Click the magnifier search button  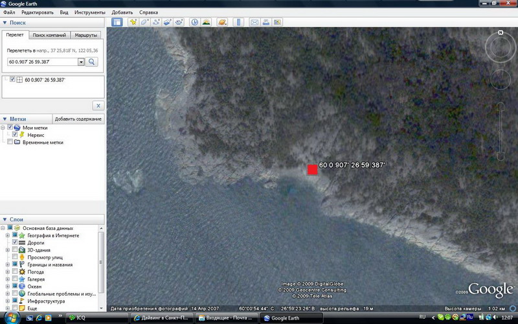click(92, 62)
